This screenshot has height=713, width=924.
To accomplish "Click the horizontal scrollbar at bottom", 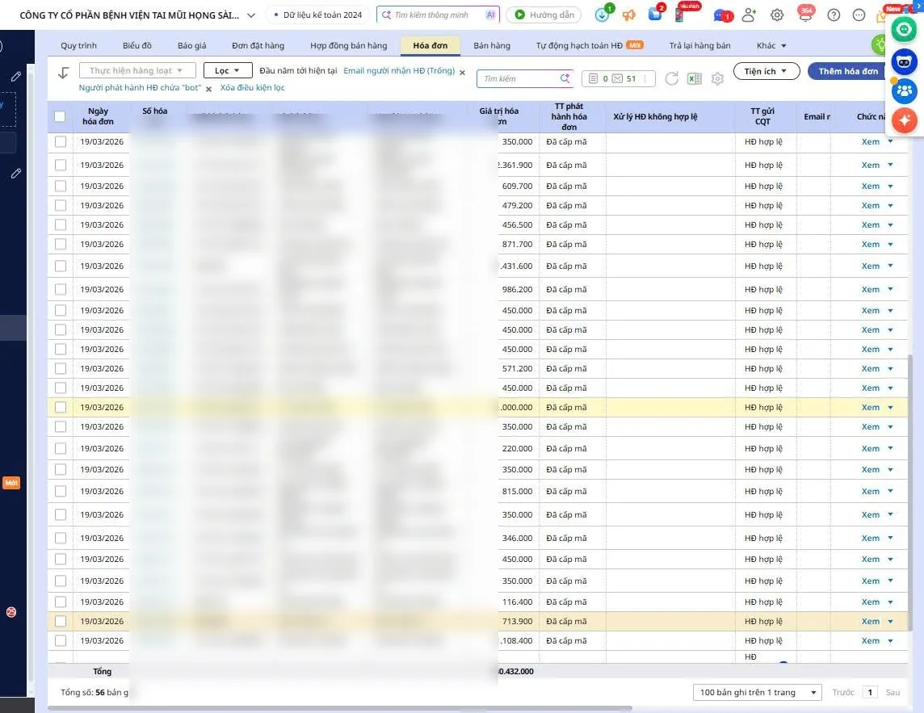I will [339, 708].
